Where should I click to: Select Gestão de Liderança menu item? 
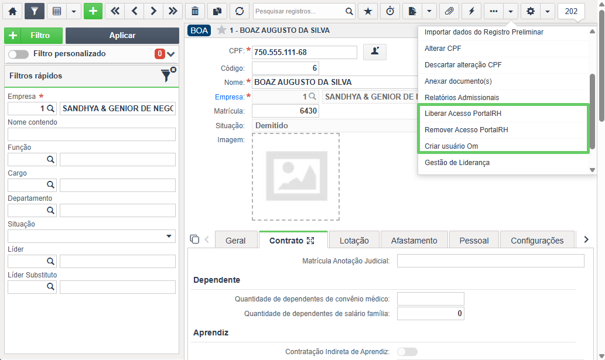(x=457, y=163)
